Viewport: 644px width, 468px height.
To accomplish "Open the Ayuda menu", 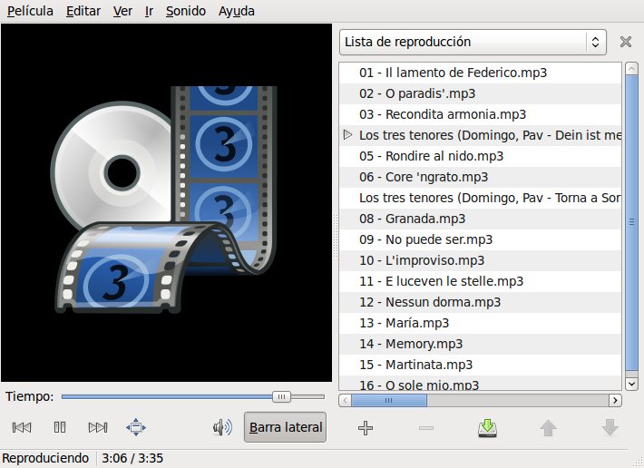I will [x=236, y=11].
